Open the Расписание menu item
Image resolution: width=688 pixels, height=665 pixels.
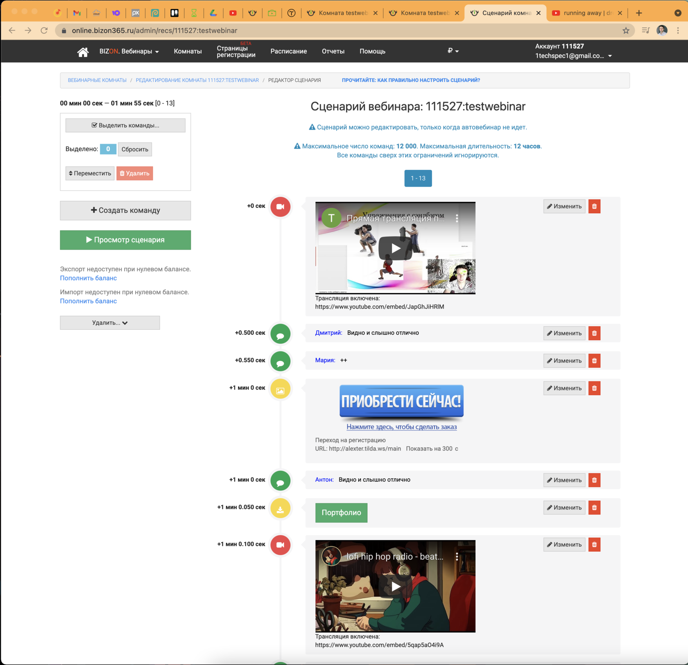(288, 52)
